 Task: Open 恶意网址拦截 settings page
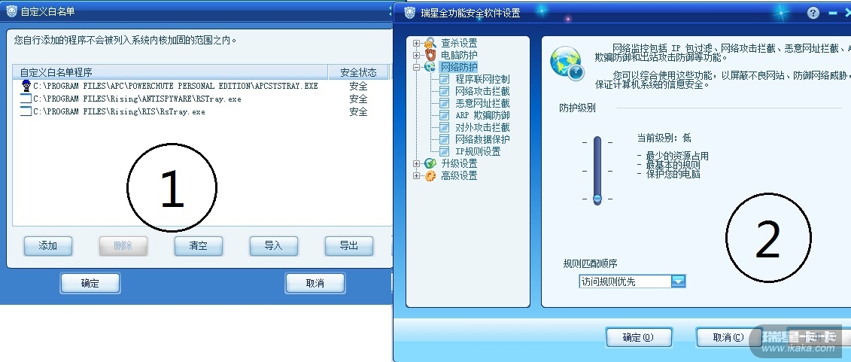pyautogui.click(x=482, y=103)
